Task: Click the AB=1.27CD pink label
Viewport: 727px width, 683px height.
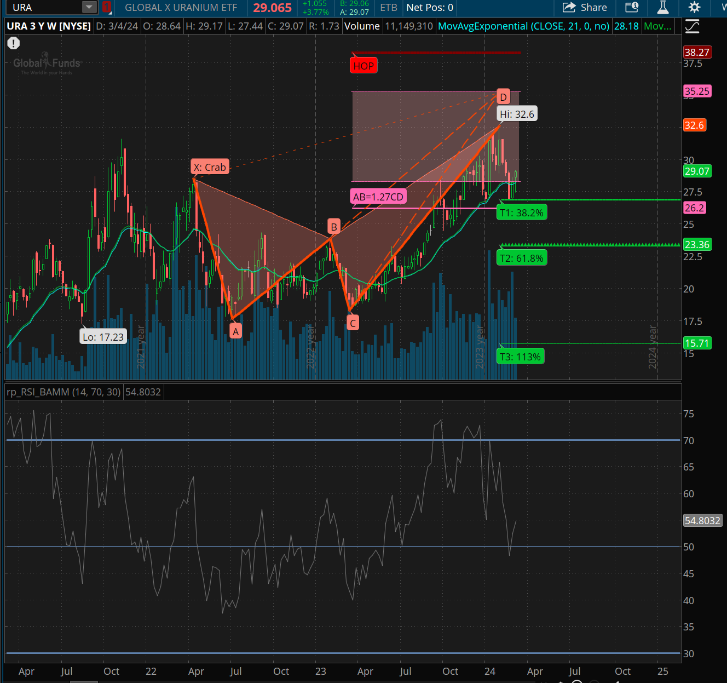Action: click(378, 197)
